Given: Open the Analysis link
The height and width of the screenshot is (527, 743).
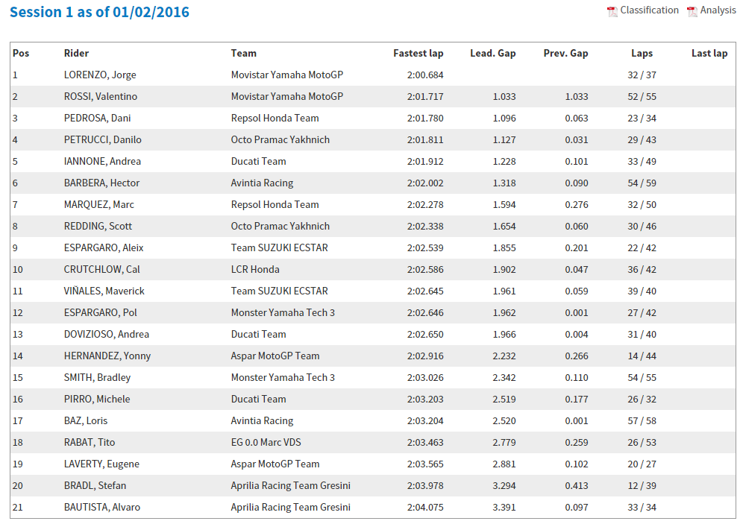Looking at the screenshot, I should click(x=718, y=10).
